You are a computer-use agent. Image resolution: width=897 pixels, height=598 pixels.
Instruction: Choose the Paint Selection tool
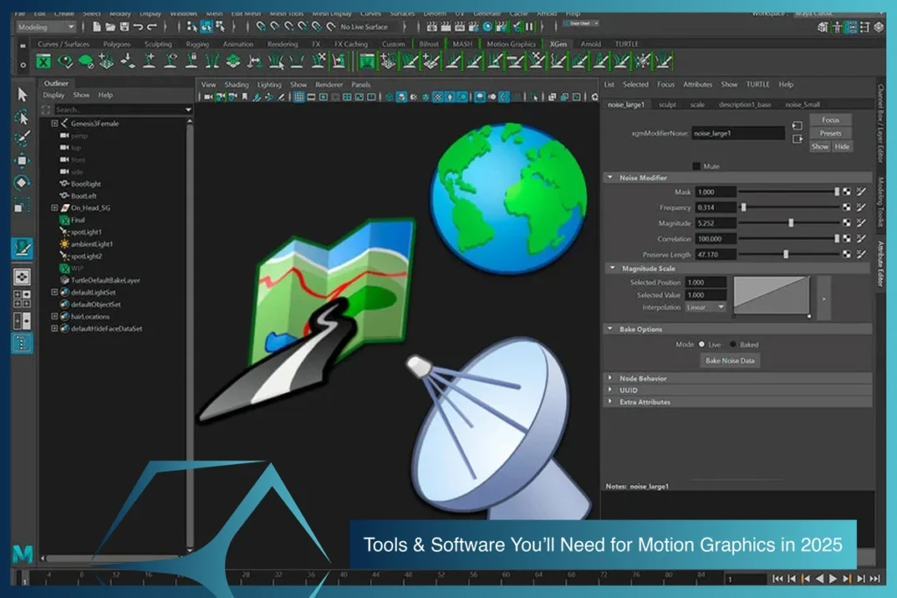[x=23, y=139]
